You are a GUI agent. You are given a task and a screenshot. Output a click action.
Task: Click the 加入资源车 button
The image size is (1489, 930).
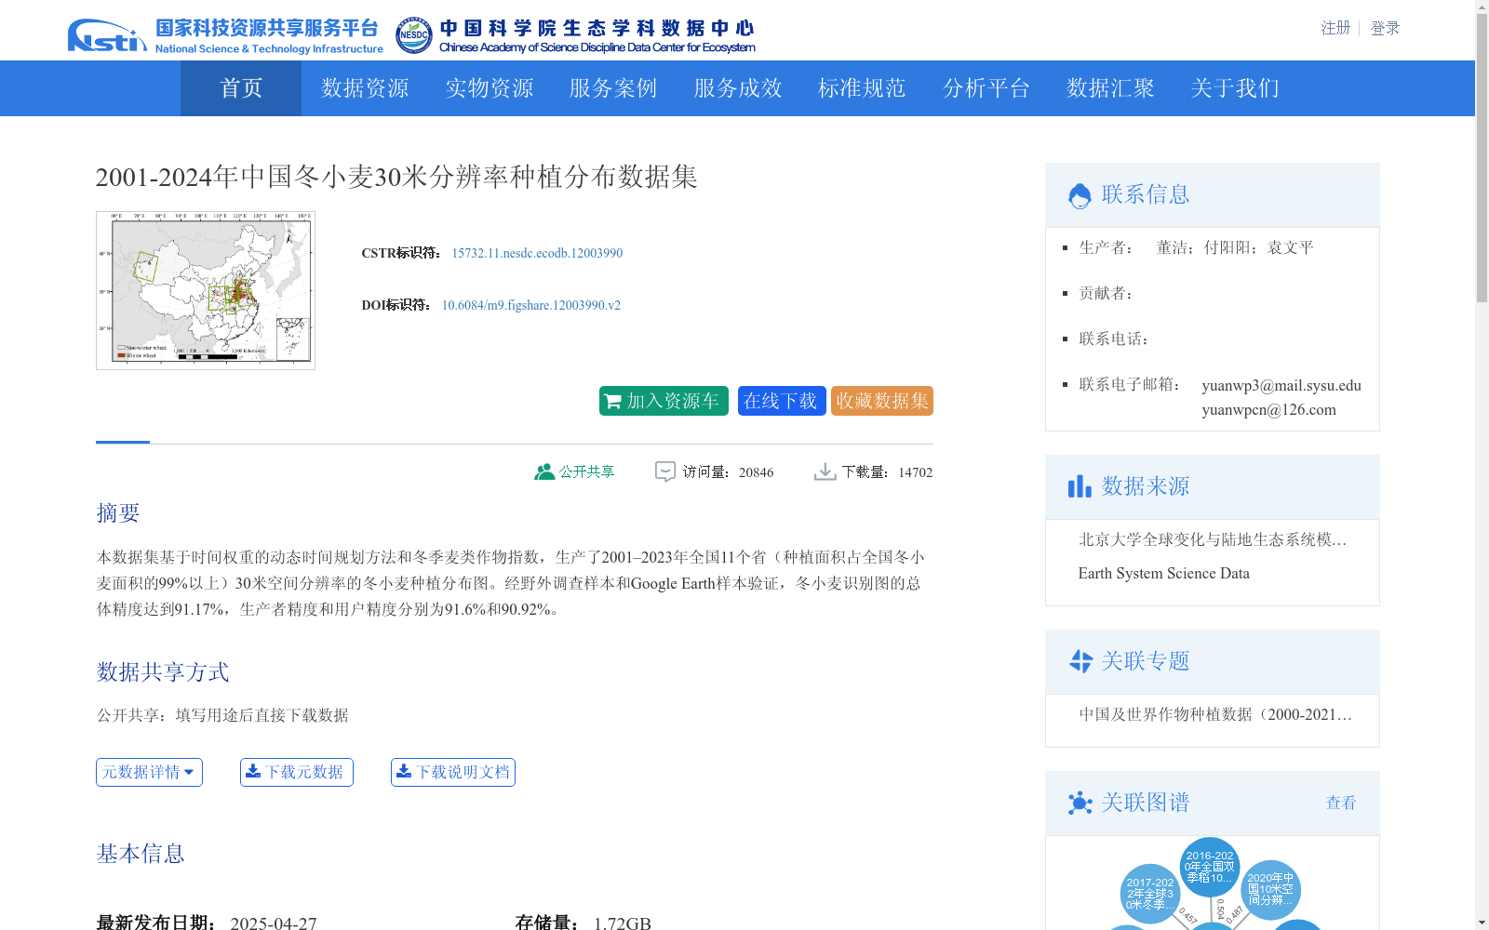pos(664,401)
